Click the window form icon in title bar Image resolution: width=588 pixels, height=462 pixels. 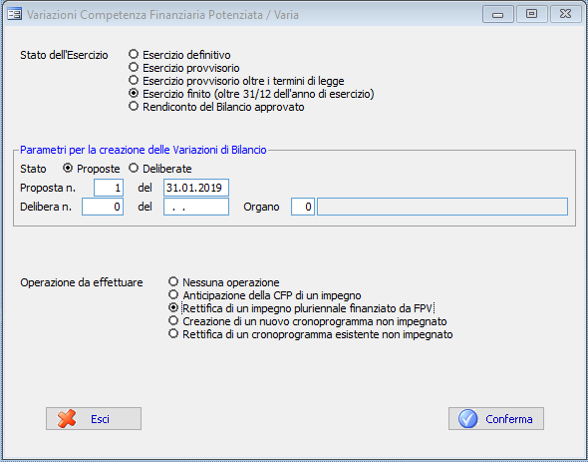click(14, 14)
